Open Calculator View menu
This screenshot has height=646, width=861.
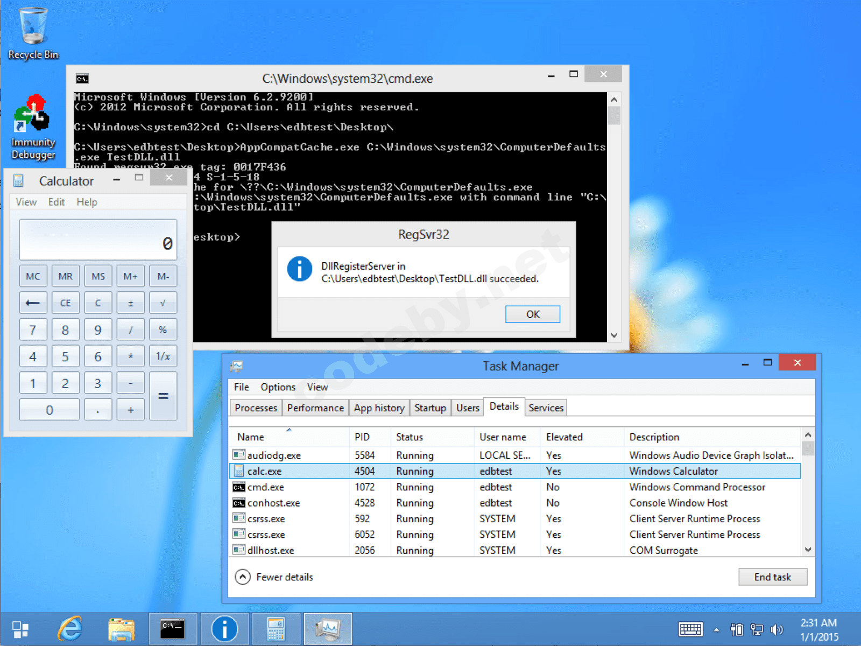[x=26, y=202]
